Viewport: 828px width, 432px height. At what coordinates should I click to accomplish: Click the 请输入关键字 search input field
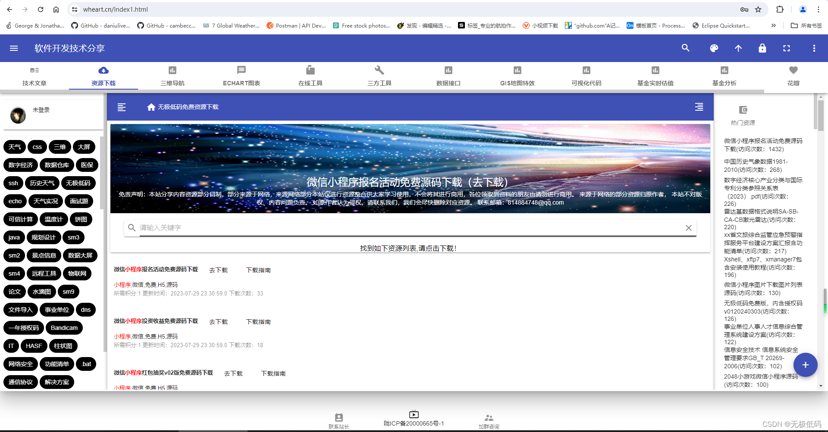coord(410,228)
